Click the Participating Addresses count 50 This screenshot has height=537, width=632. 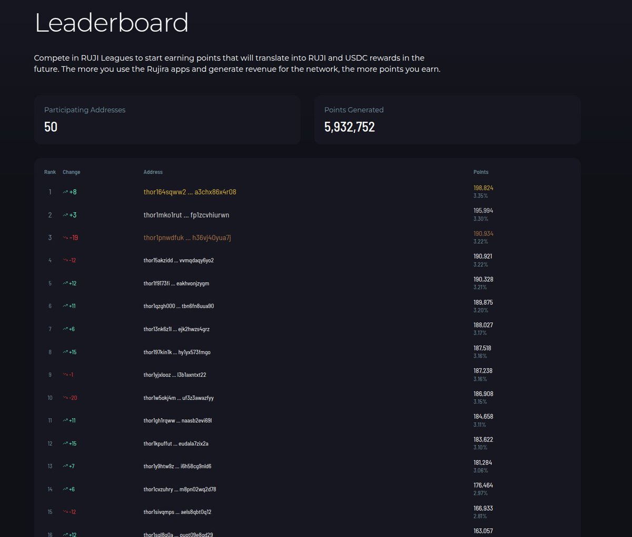coord(51,127)
